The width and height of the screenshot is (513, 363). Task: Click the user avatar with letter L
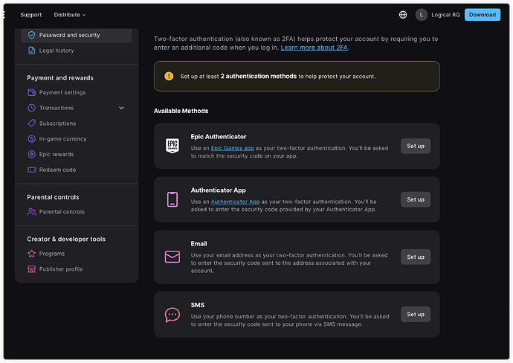[x=421, y=15]
